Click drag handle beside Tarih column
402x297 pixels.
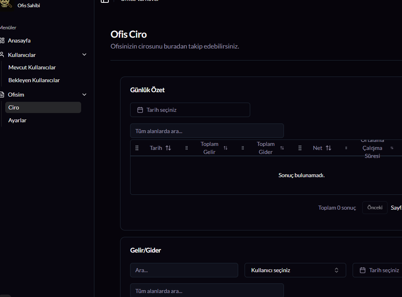pyautogui.click(x=137, y=148)
